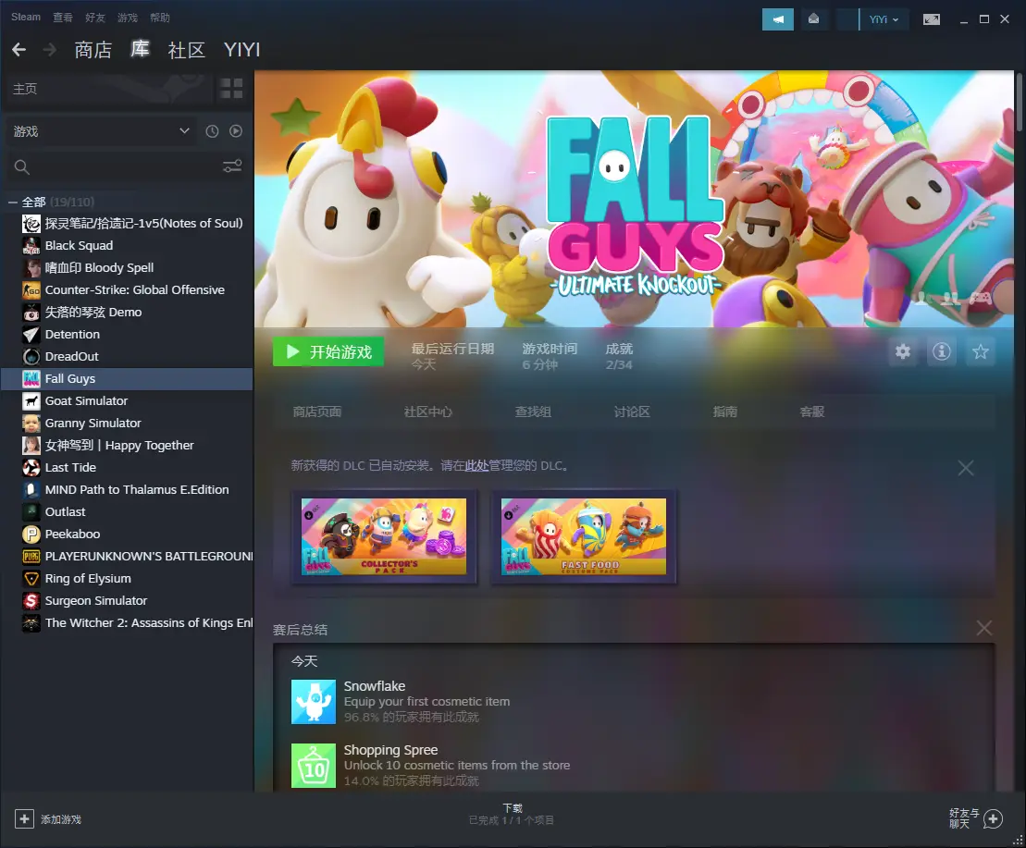Open the 下载 downloads status

click(512, 814)
